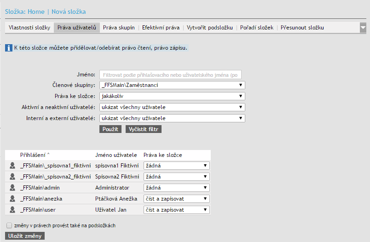Click the user icon next to _FFSMain\admin
Viewport: 370px width, 242px height.
click(x=12, y=188)
